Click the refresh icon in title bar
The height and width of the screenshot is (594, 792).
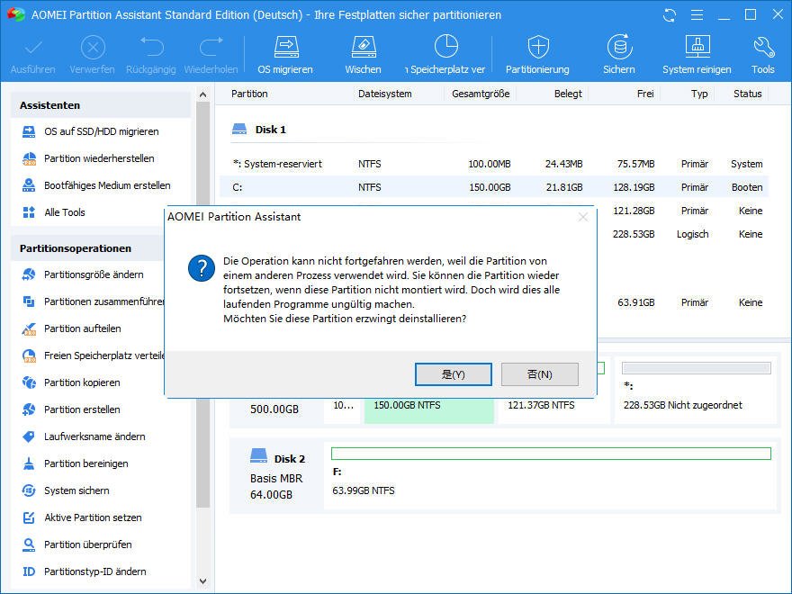point(669,15)
